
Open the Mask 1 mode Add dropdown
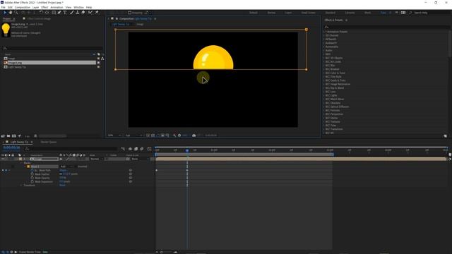(66, 167)
